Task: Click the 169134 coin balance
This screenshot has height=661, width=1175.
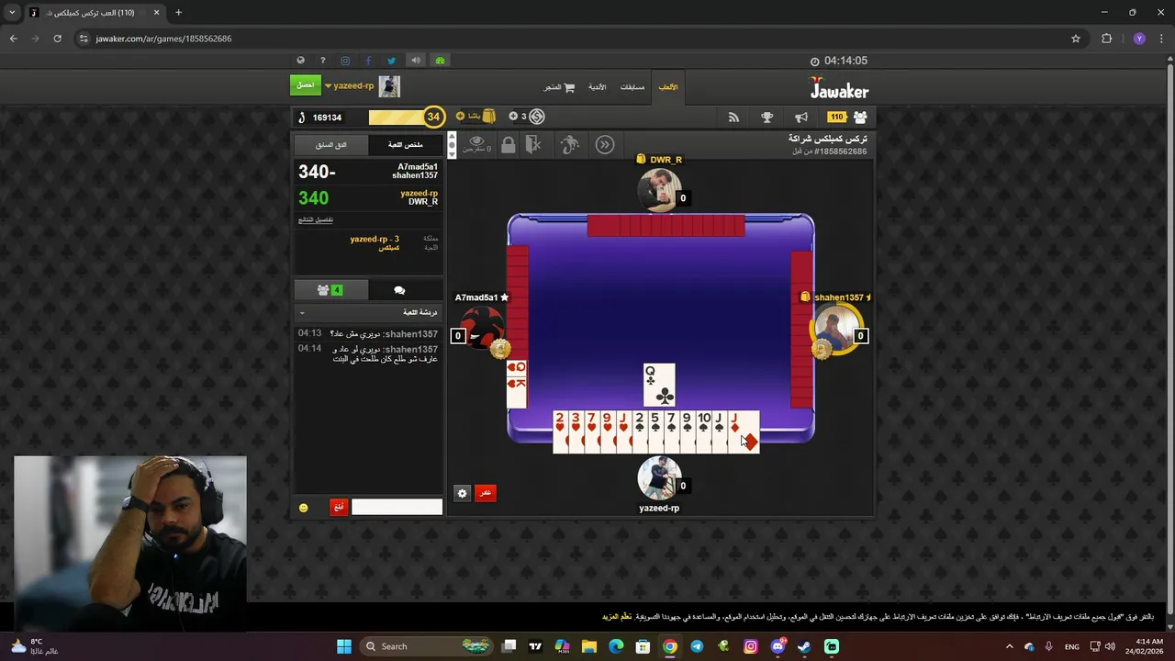Action: (x=327, y=118)
